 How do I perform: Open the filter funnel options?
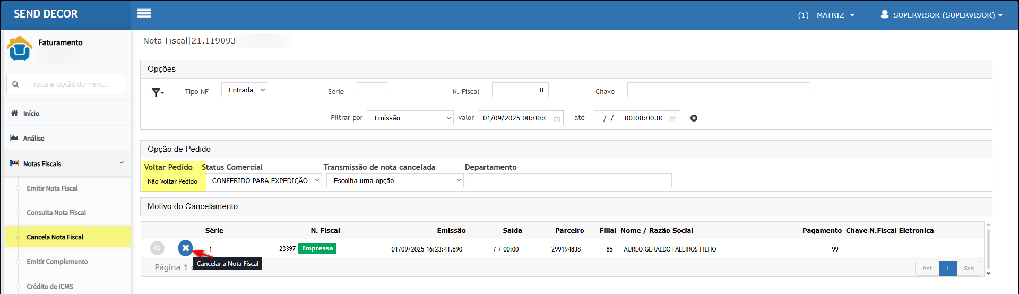158,93
